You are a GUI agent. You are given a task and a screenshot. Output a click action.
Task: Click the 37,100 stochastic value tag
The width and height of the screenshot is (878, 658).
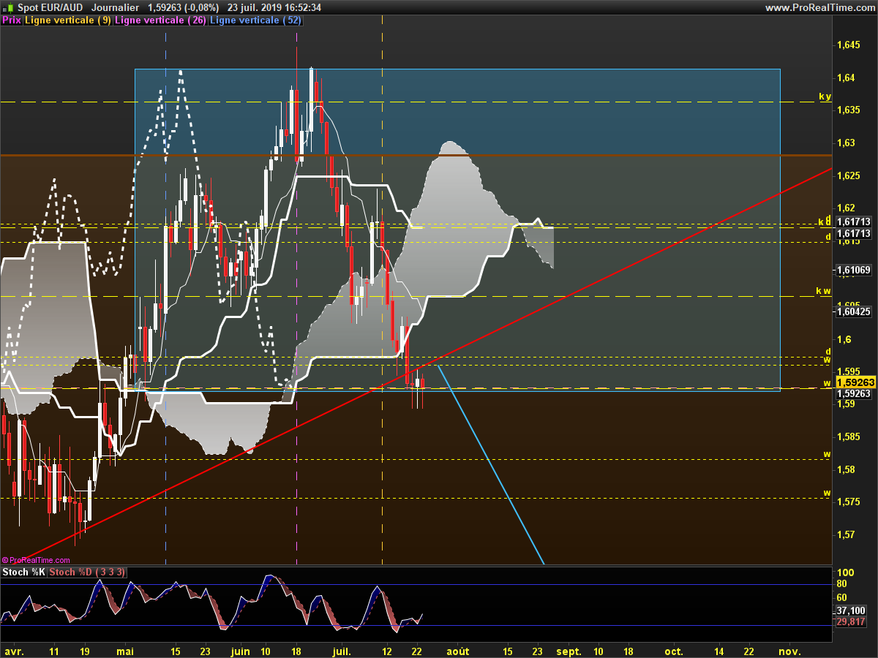pos(850,610)
